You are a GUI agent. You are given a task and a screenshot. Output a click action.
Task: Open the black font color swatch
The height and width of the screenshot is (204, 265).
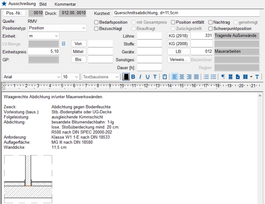coord(126,77)
